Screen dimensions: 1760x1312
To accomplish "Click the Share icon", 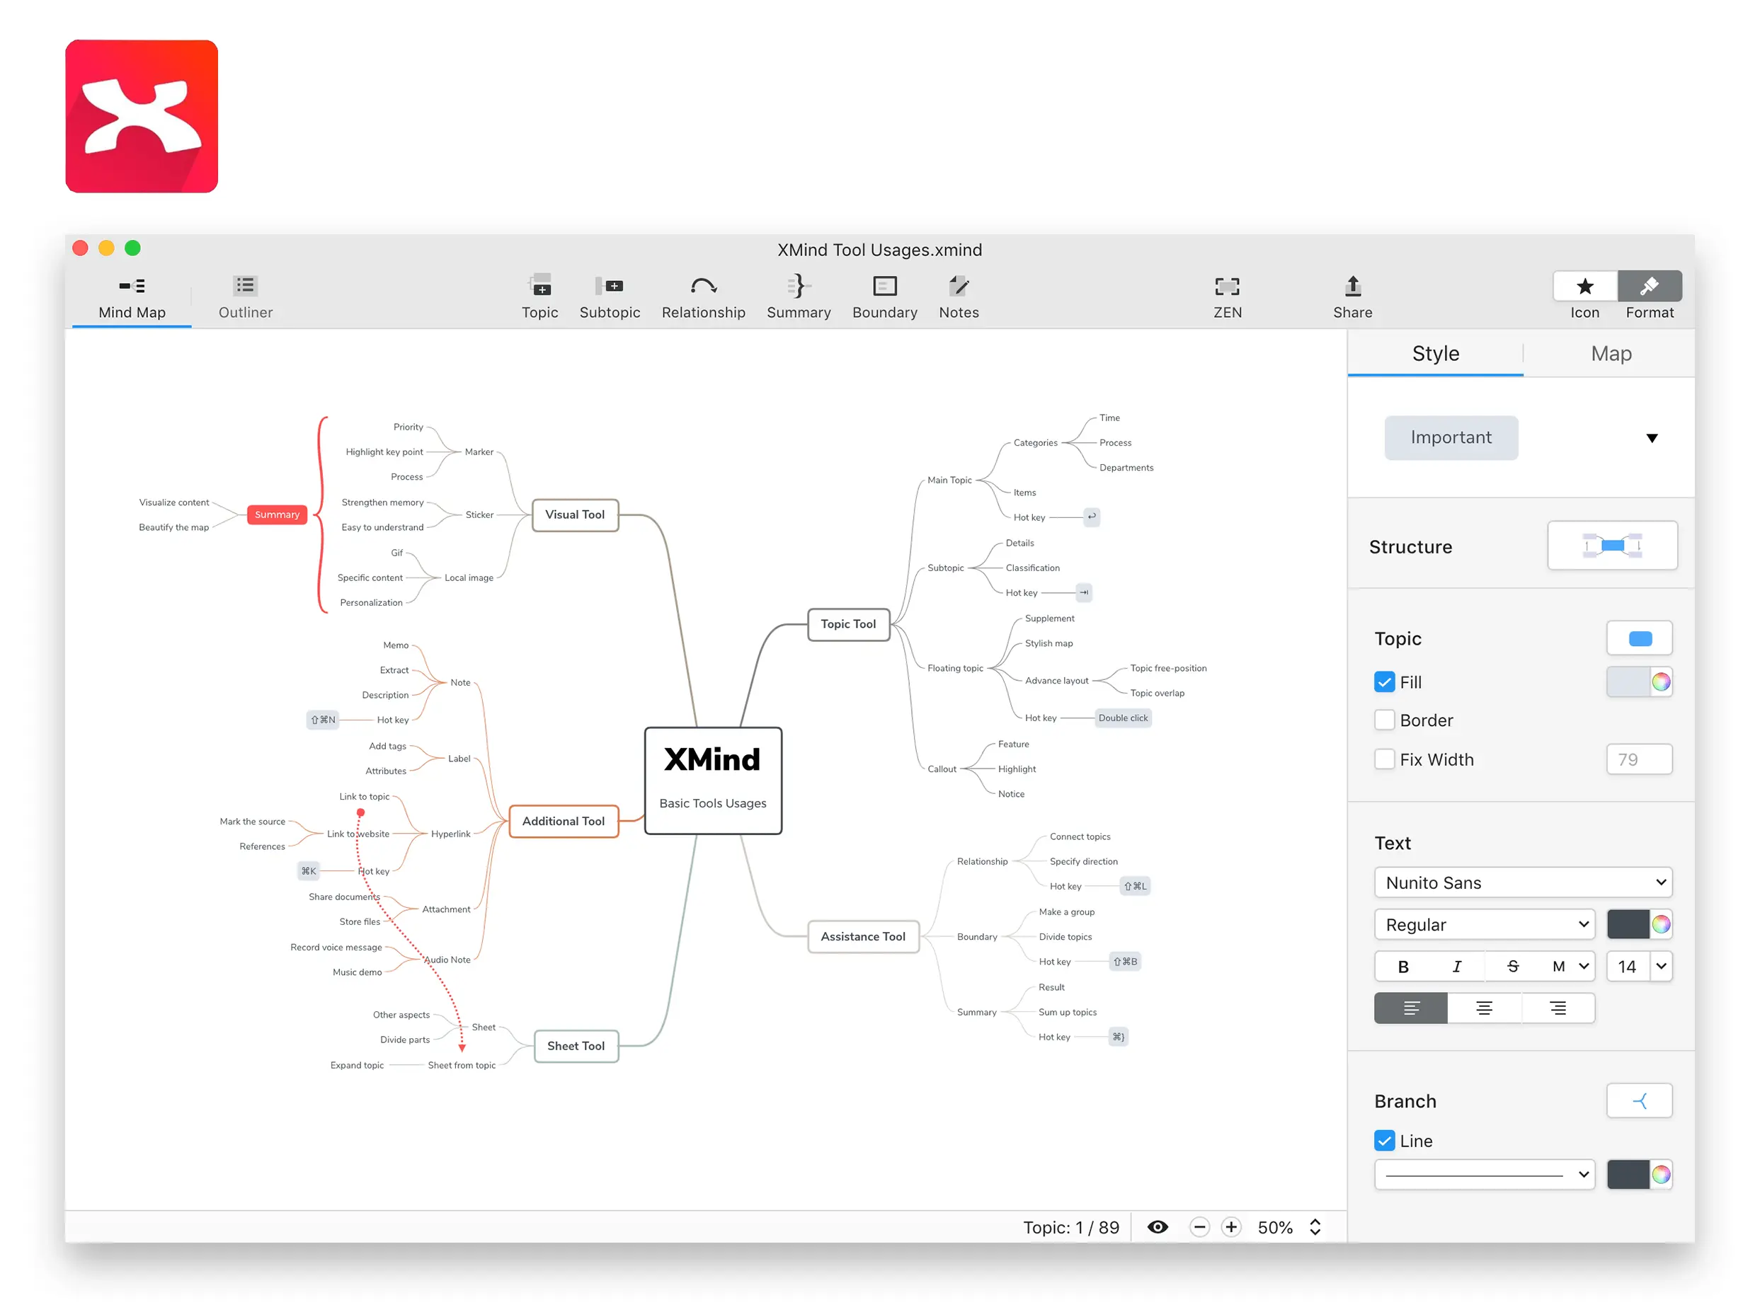I will pos(1352,286).
